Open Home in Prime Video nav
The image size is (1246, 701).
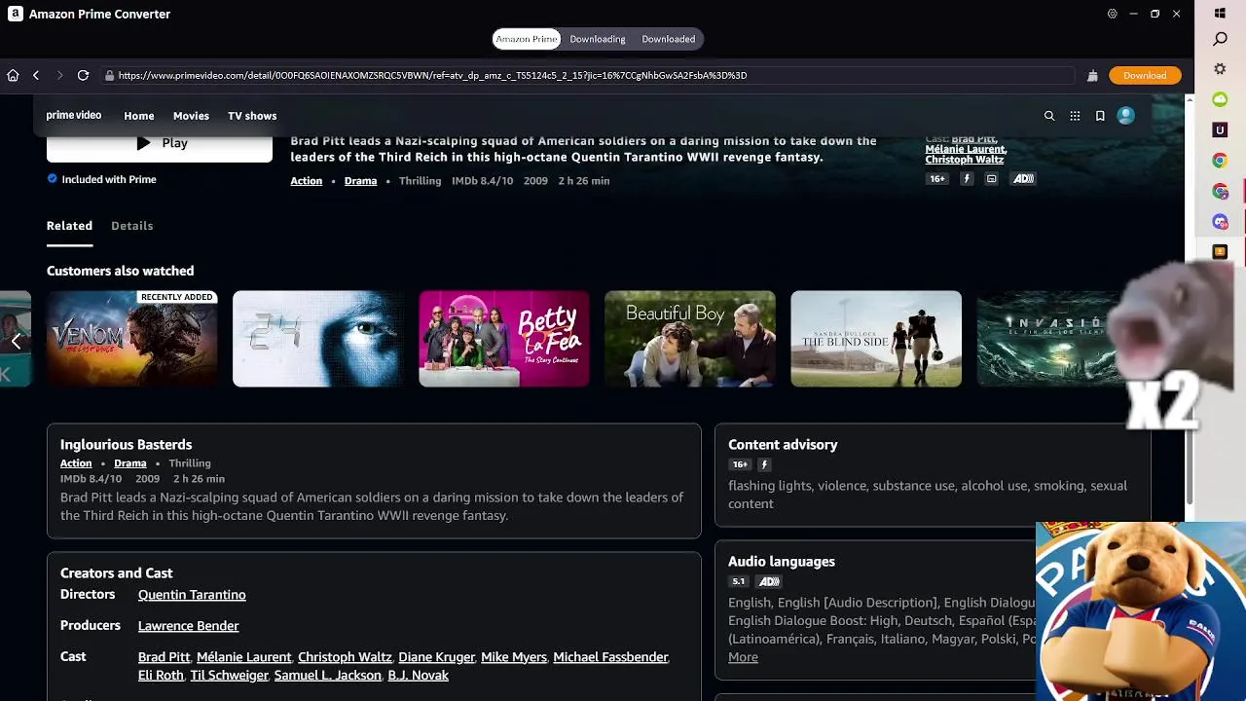[139, 116]
